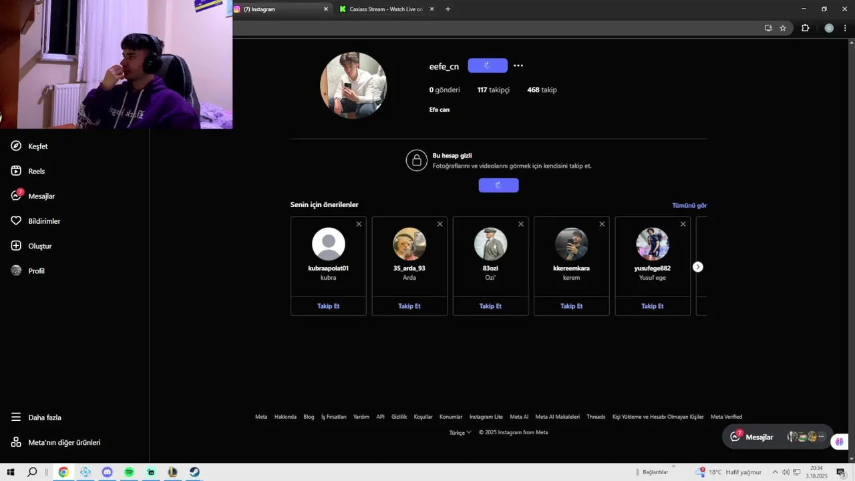Viewport: 855px width, 481px height.
Task: Click the purple brain extension bubble
Action: 839,442
